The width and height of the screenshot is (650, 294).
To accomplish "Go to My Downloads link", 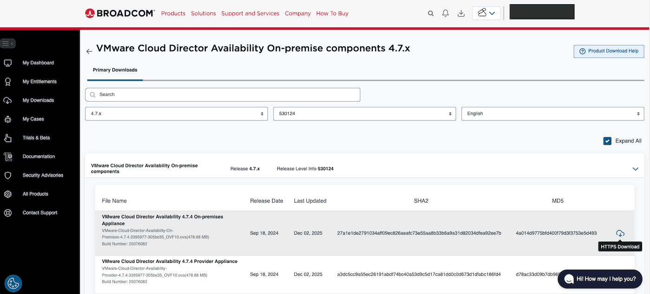I will (38, 101).
